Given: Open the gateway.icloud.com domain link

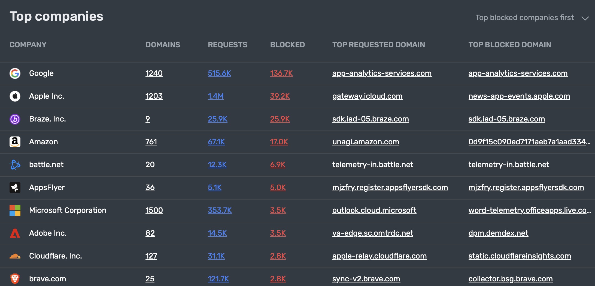Looking at the screenshot, I should tap(367, 96).
